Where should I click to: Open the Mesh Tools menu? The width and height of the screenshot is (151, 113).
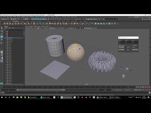tap(37, 17)
